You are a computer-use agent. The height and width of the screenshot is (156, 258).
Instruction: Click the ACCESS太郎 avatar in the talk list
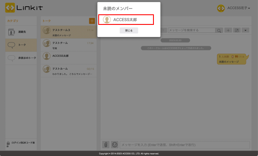[x=46, y=56]
